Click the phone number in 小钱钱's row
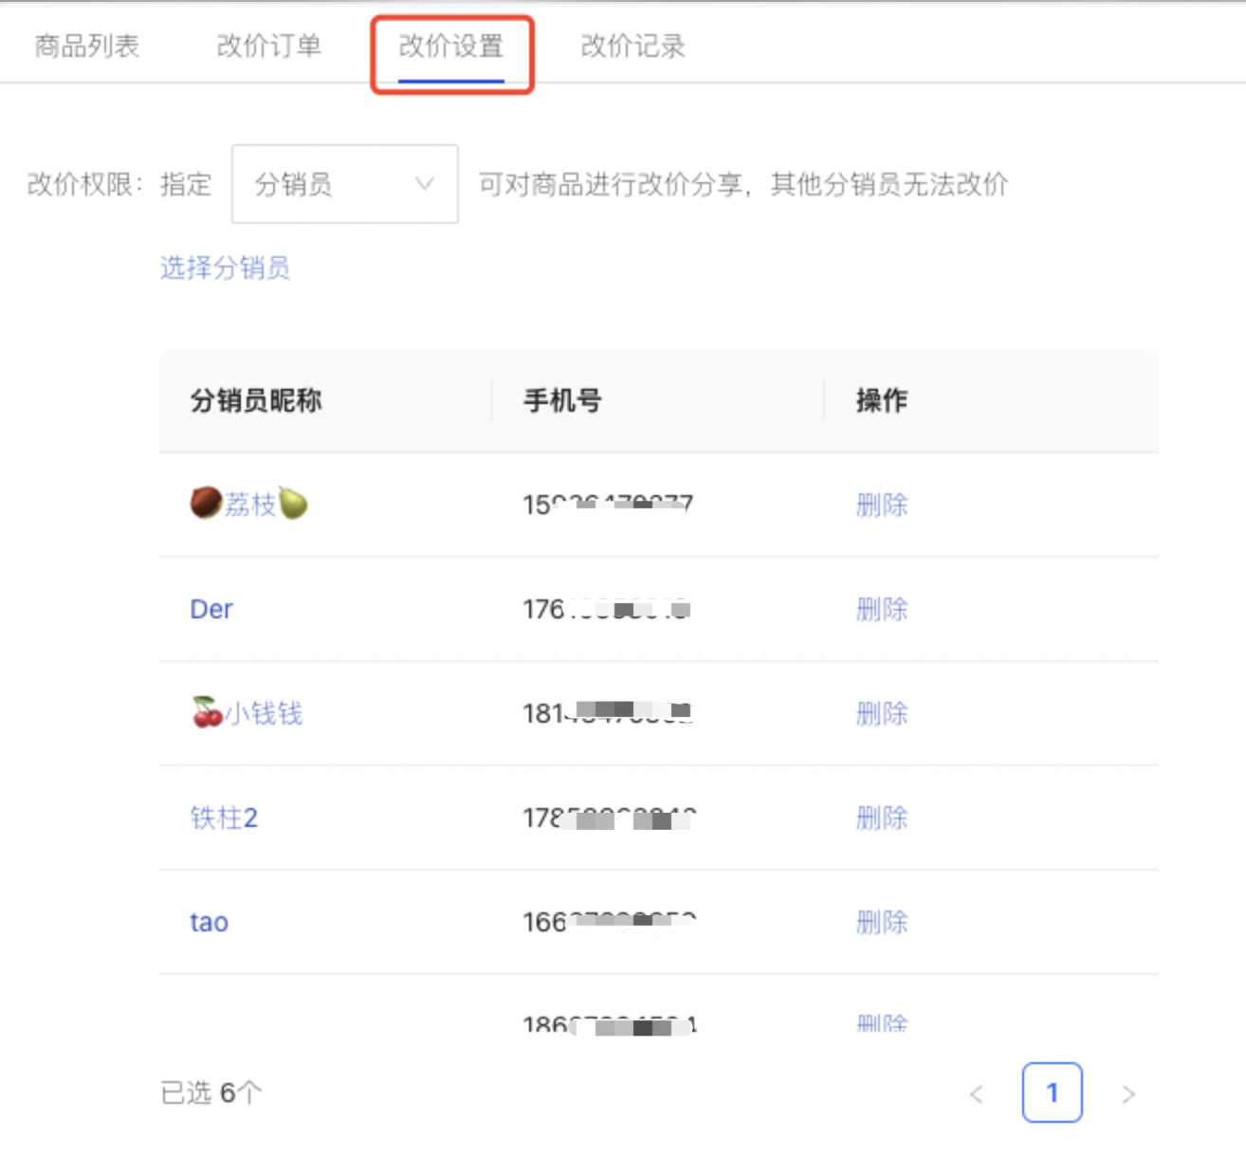Viewport: 1246px width, 1157px height. coord(607,712)
